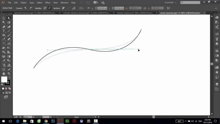Expand the Arrange Documents dropdown

97,2
